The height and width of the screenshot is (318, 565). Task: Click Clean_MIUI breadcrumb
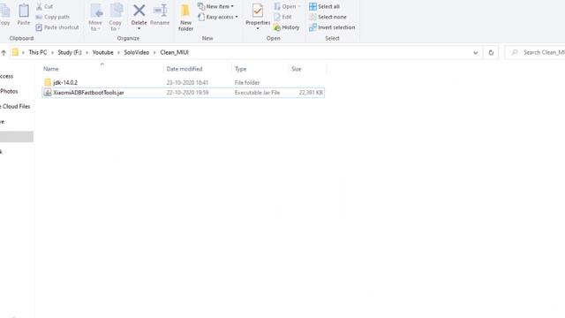(175, 53)
